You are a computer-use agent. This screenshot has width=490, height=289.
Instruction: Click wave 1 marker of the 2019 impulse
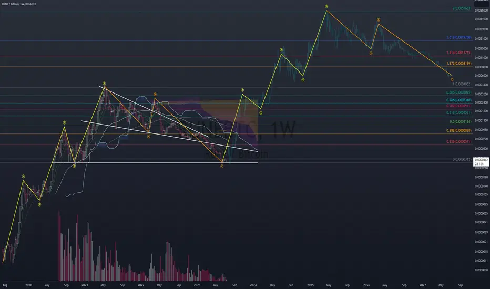pos(24,177)
